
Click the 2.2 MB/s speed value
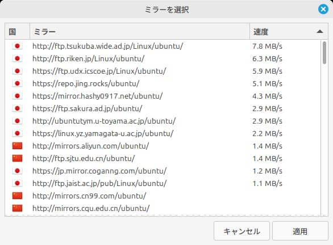[267, 134]
